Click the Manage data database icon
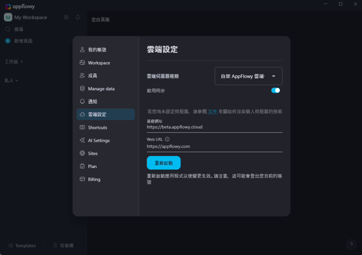 point(82,89)
